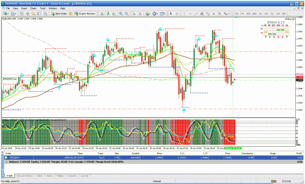Open the Periods clock dropdown
Viewport: 305px width, 184px height.
155,14
